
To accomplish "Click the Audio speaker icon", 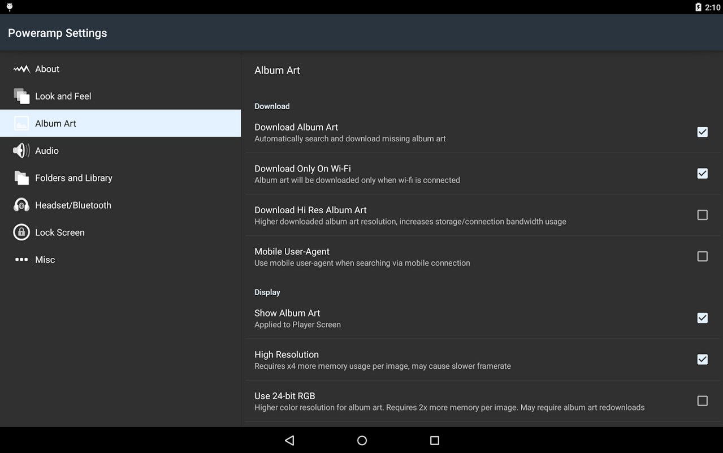I will point(21,150).
